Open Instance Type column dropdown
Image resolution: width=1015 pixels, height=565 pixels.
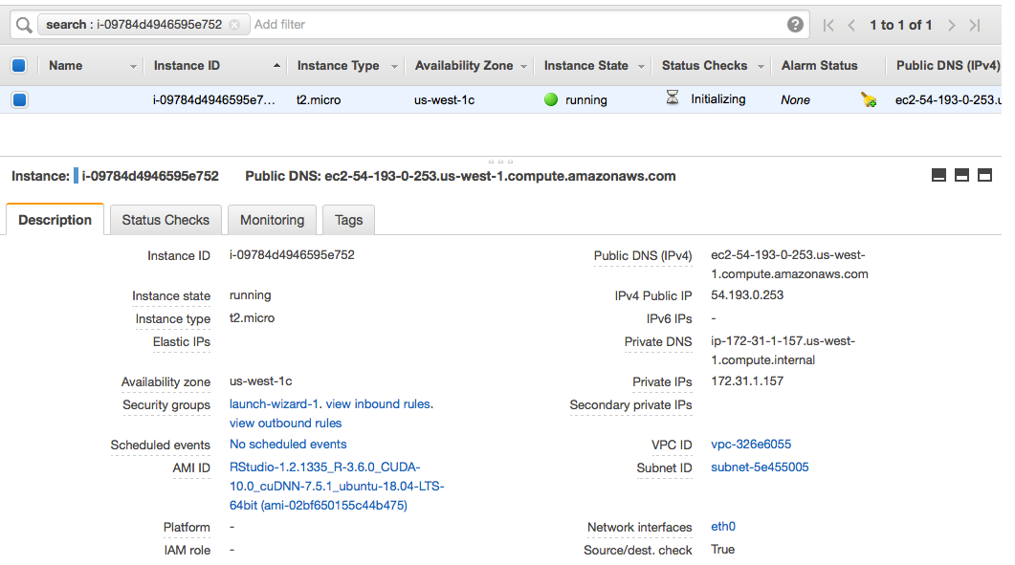pos(394,67)
